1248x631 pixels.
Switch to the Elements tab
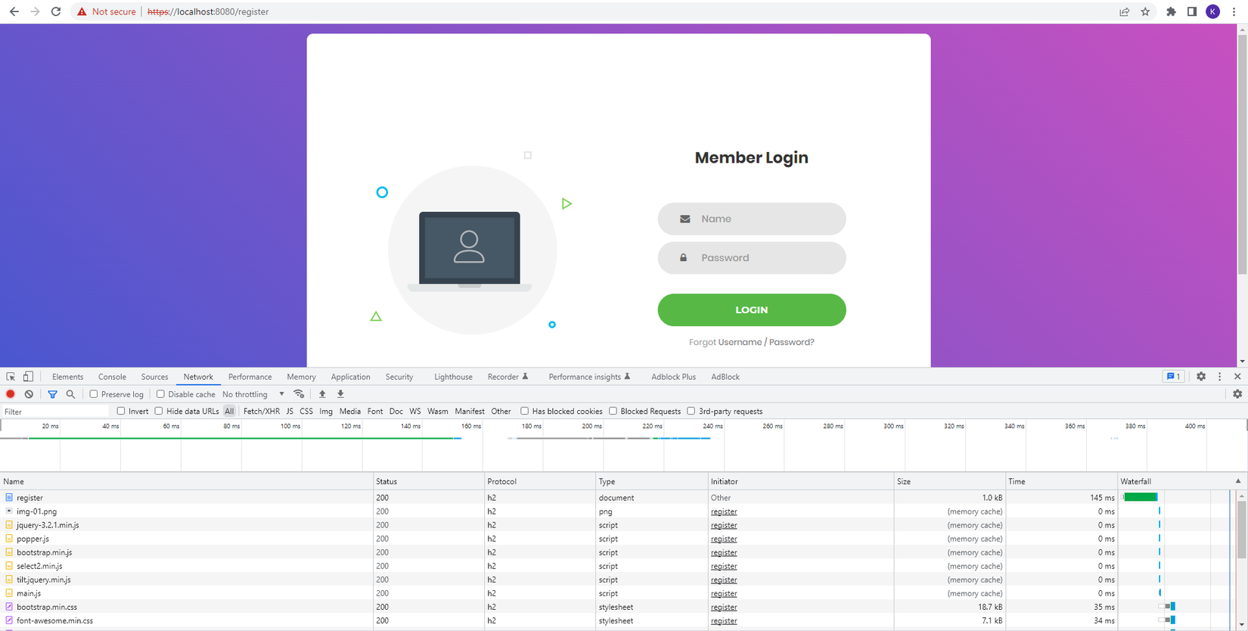point(68,377)
